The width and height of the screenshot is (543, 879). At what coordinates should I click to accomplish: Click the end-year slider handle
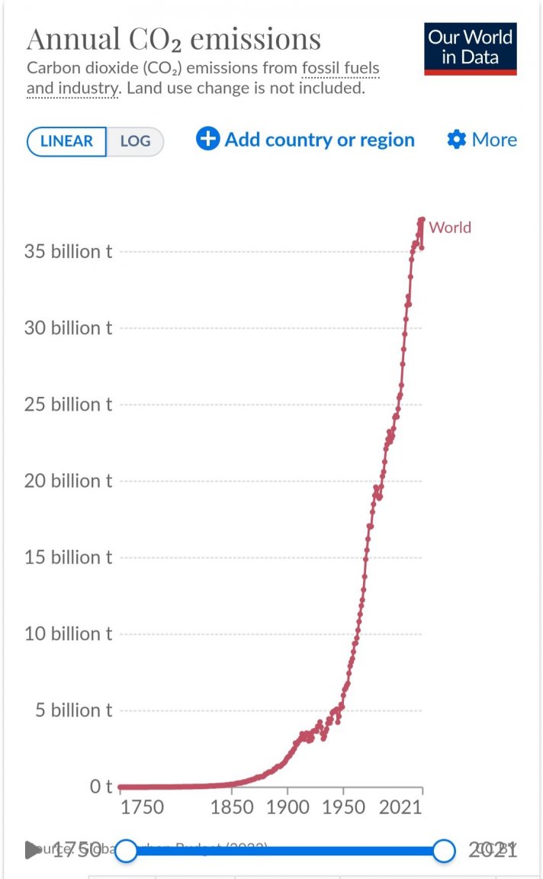pos(445,851)
